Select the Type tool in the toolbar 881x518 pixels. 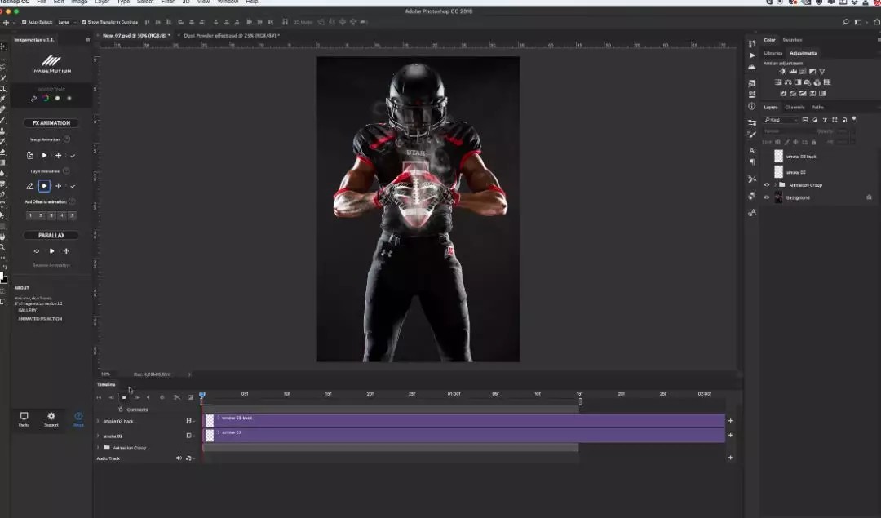click(2, 205)
